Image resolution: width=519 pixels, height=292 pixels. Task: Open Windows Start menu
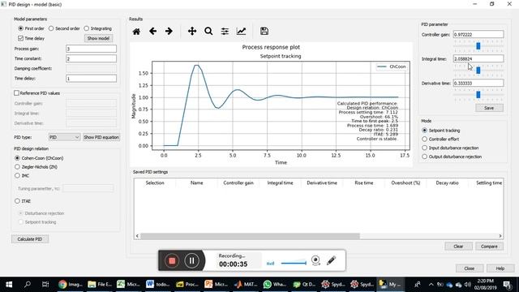pyautogui.click(x=9, y=285)
